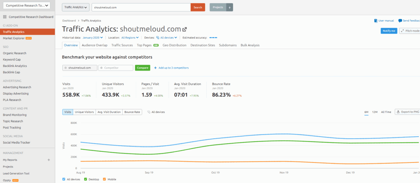Switch chart range to 6M
The width and height of the screenshot is (420, 183).
coord(366,112)
